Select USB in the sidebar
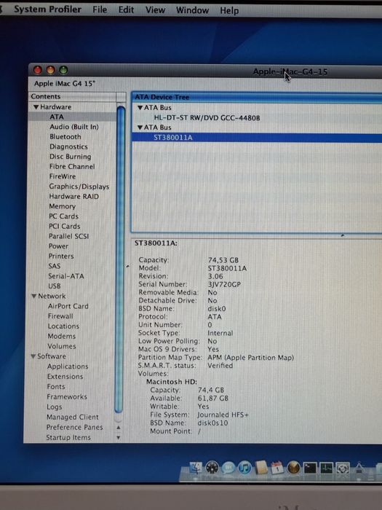382x510 pixels. pos(55,286)
